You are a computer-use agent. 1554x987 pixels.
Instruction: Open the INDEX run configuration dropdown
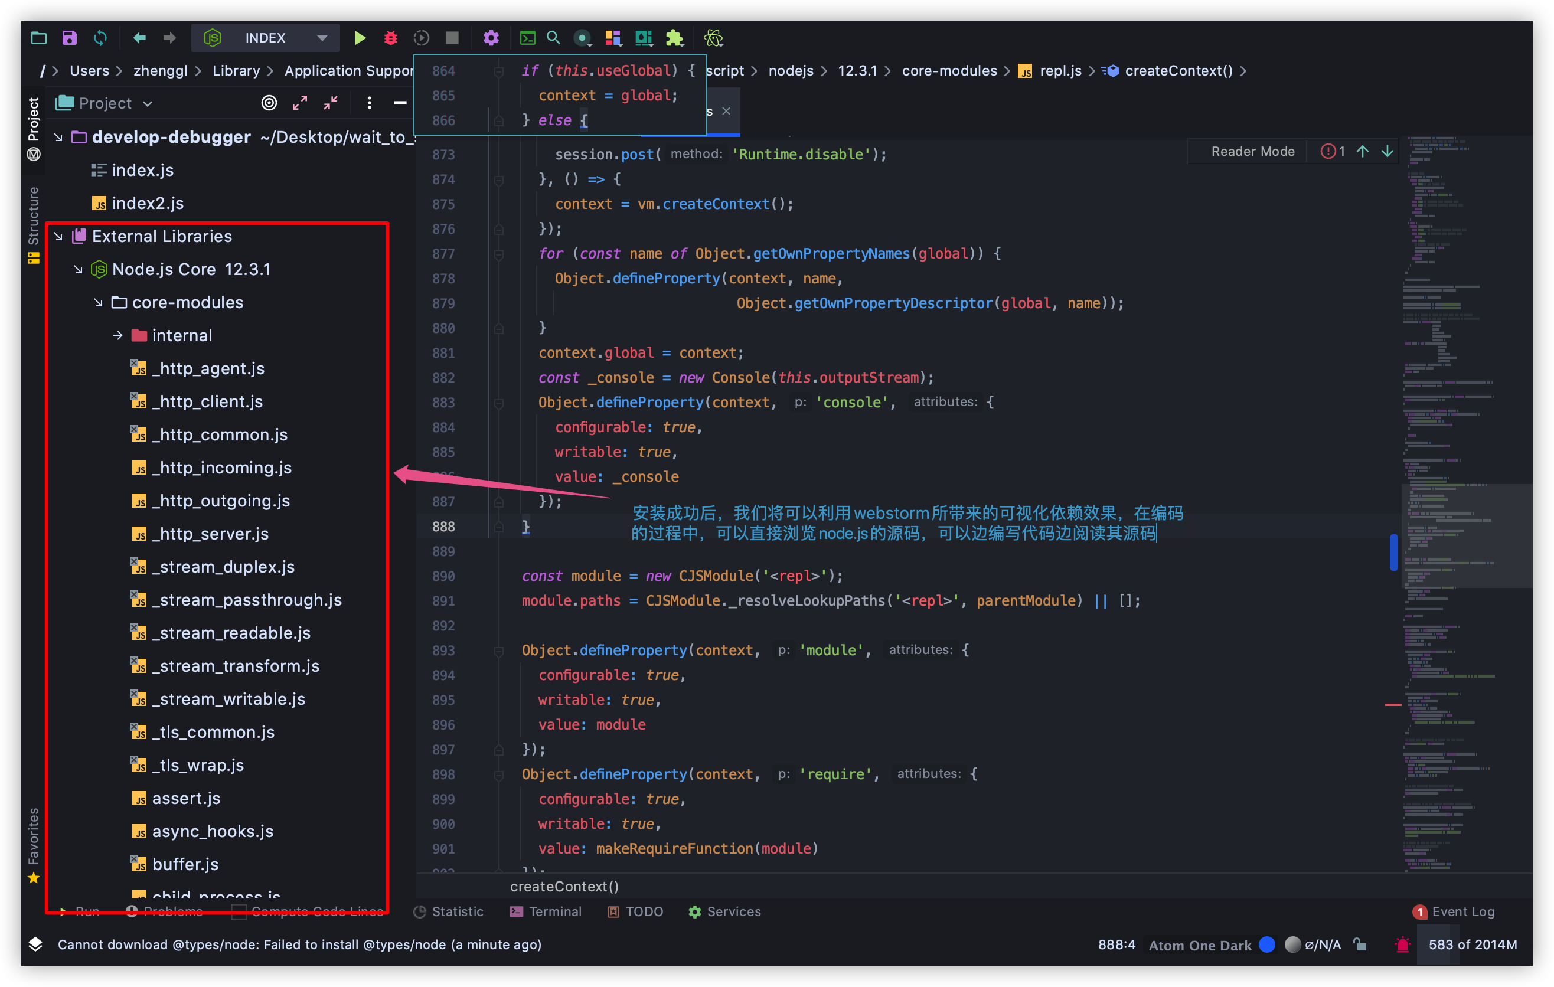click(265, 38)
